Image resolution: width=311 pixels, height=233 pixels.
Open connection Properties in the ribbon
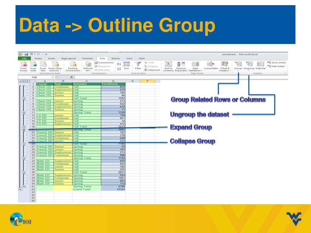point(102,66)
